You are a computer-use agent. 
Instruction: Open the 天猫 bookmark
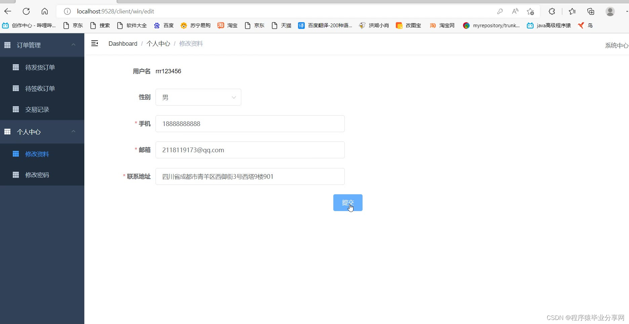click(x=281, y=25)
